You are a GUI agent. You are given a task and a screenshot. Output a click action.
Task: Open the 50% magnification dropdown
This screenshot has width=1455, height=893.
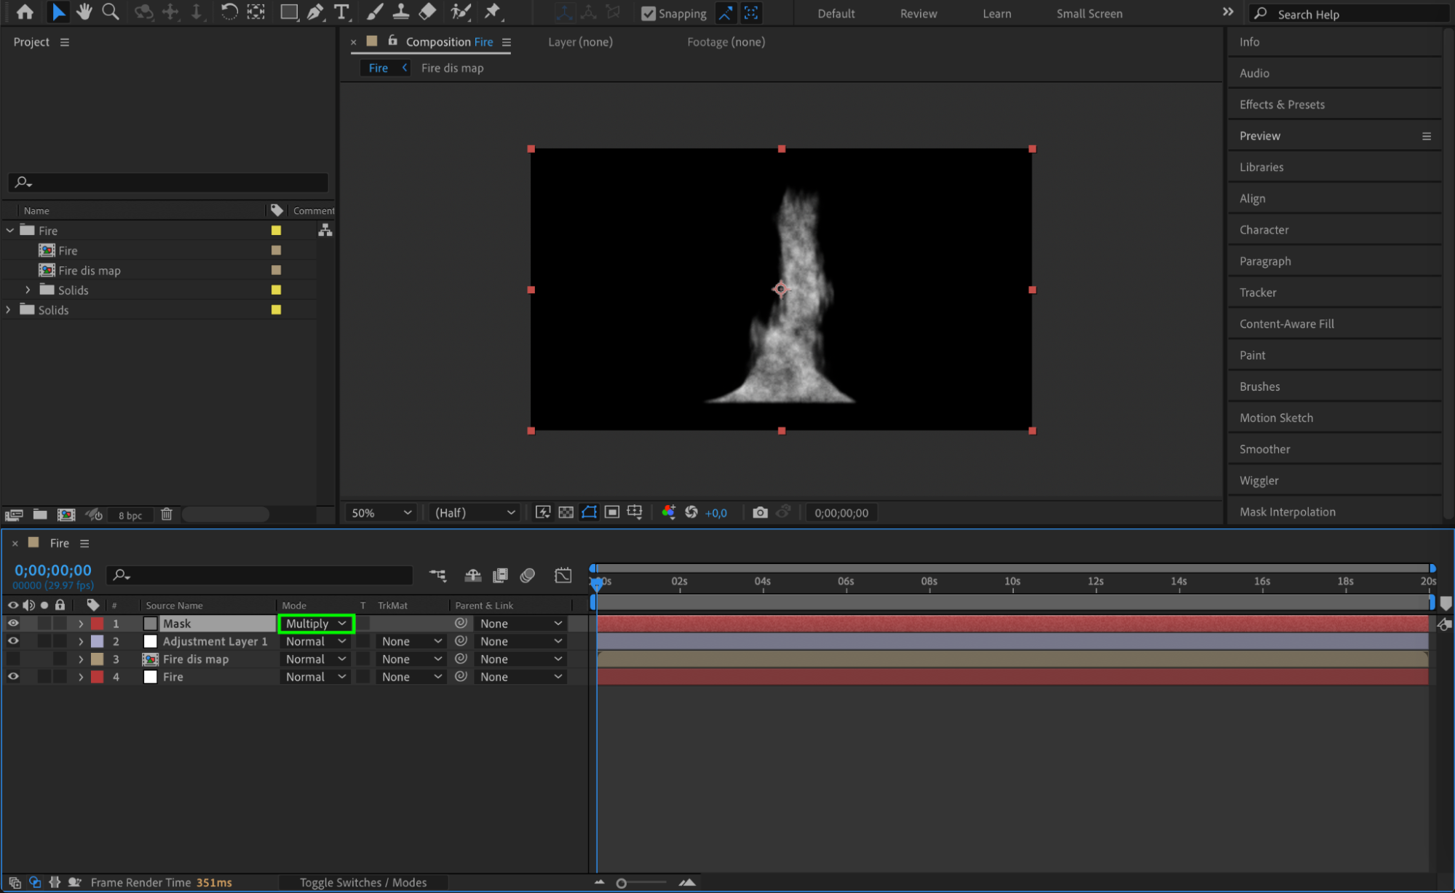[x=381, y=512]
